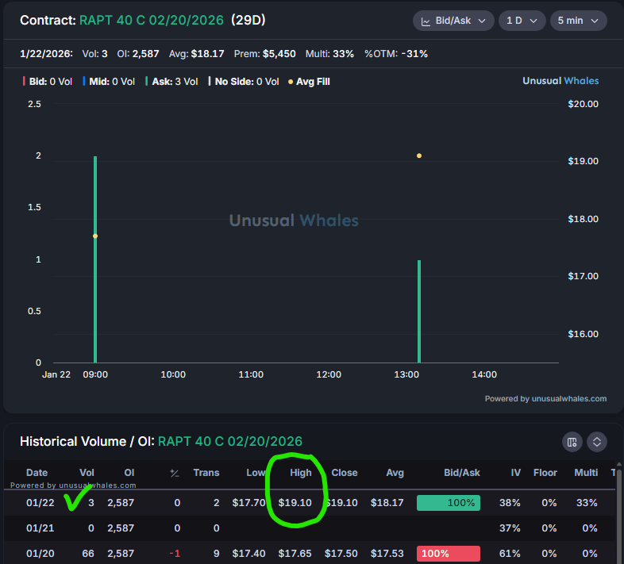Sort table by Bid/Ask column
624x564 pixels.
(461, 473)
